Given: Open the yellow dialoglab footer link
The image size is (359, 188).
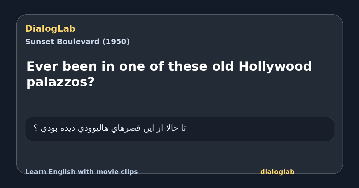Looking at the screenshot, I should click(x=277, y=172).
